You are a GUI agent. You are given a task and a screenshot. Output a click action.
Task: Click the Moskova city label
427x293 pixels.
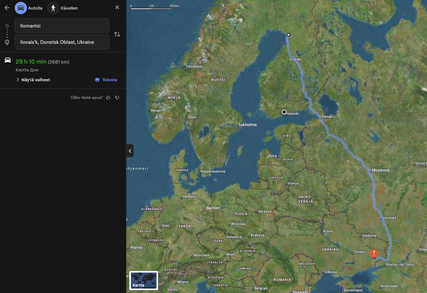pos(381,170)
